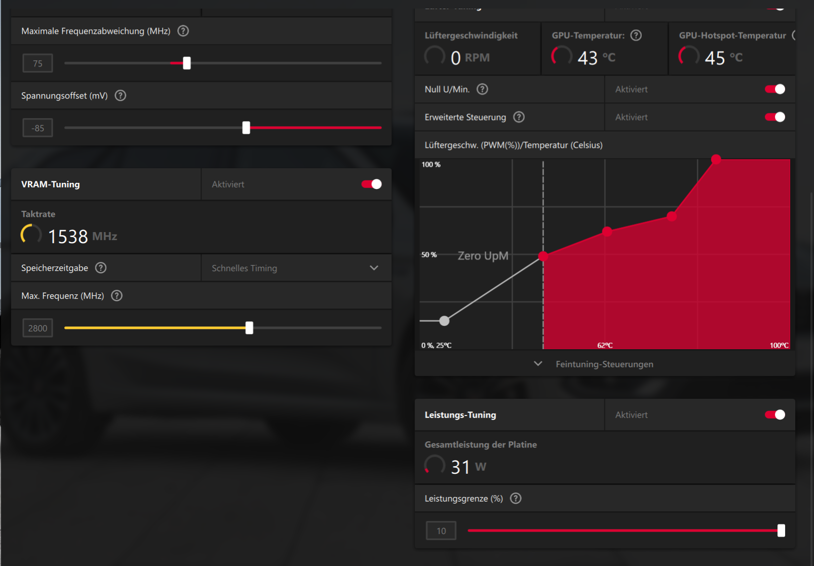Image resolution: width=814 pixels, height=566 pixels.
Task: Toggle the Leistungs-Tuning switch
Action: (775, 414)
